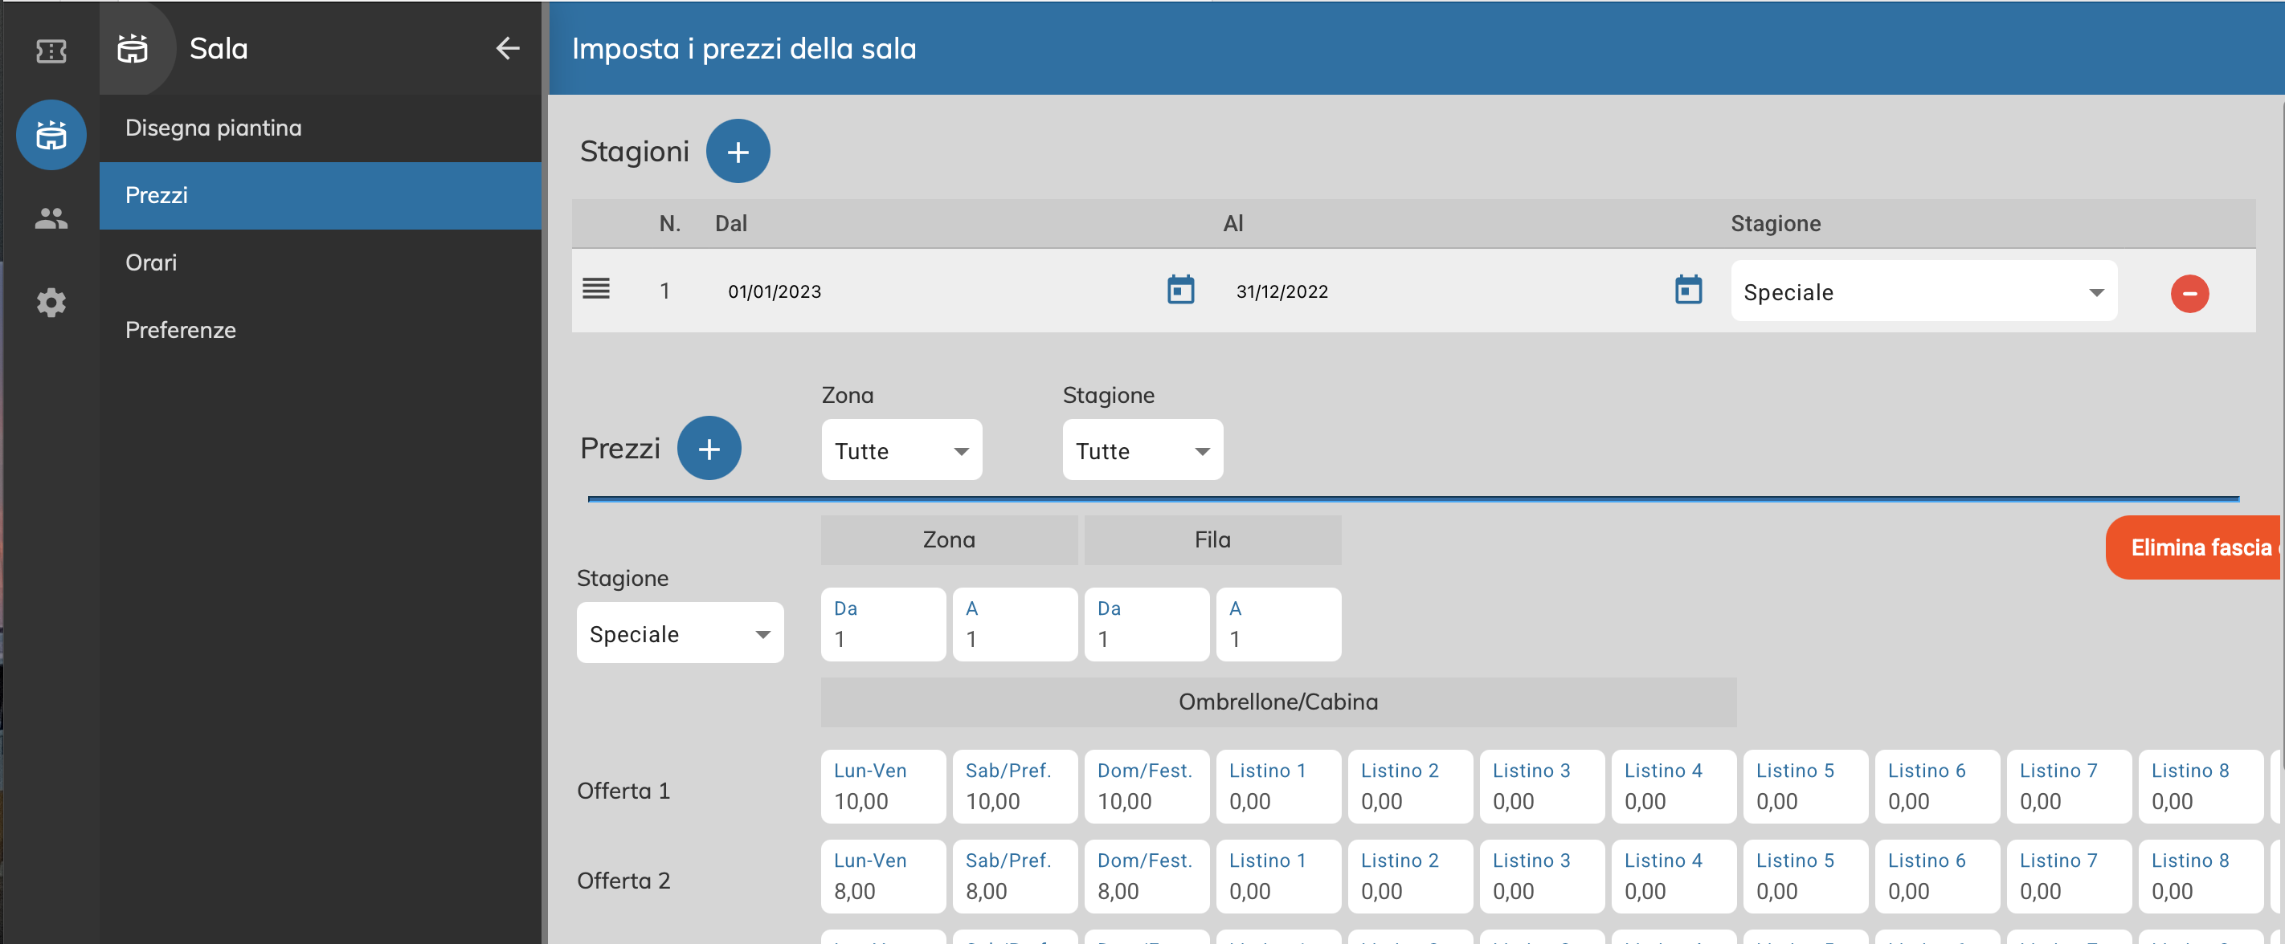Open calendar picker for Al date

[1687, 290]
